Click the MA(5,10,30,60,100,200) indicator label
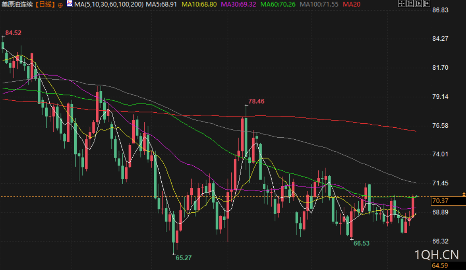The height and width of the screenshot is (270, 466). coord(109,5)
